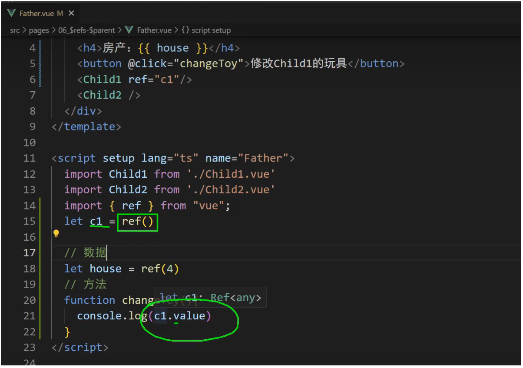
Task: Click "vue" in the ref import line
Action: (209, 206)
